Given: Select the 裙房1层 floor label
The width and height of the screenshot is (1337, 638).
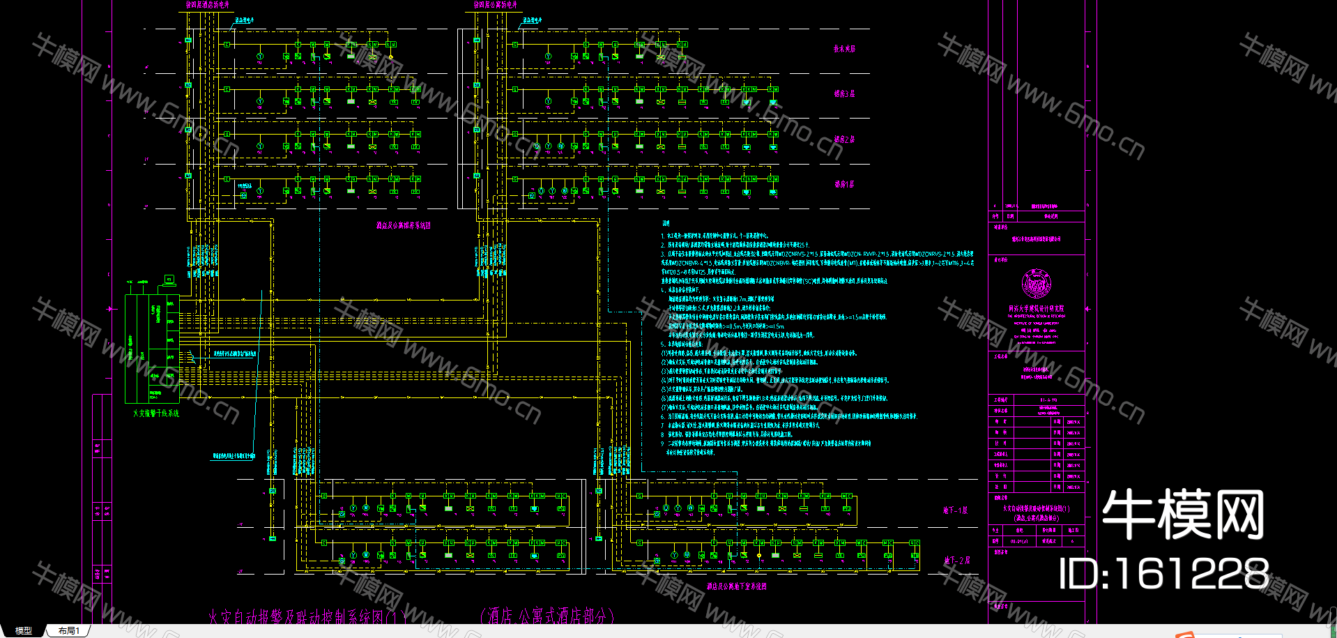Looking at the screenshot, I should (844, 185).
